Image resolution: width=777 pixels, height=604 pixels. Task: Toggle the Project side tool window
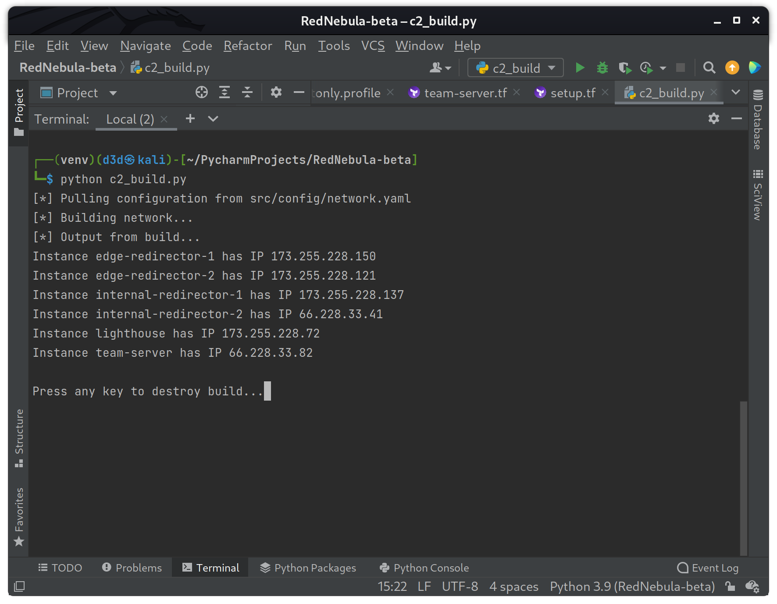(19, 112)
